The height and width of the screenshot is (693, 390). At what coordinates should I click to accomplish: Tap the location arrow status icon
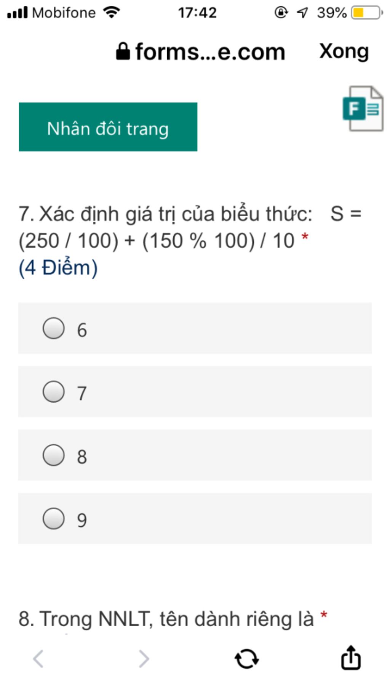tap(302, 13)
